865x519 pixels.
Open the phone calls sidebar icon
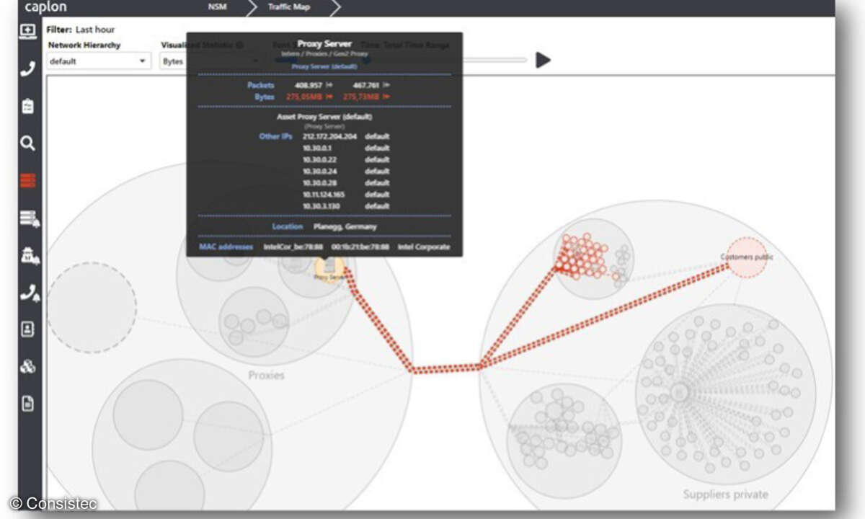pyautogui.click(x=27, y=69)
